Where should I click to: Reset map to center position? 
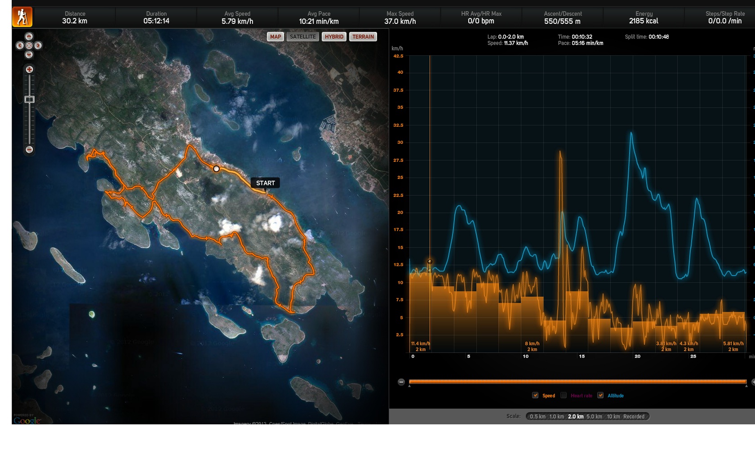[29, 45]
